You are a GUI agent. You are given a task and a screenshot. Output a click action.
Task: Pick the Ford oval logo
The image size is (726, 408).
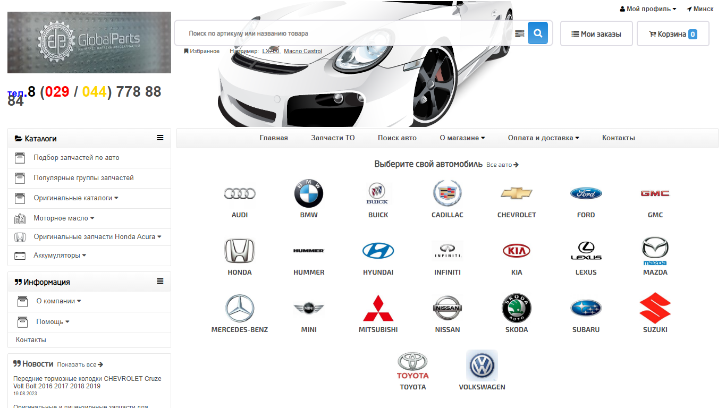pyautogui.click(x=586, y=193)
